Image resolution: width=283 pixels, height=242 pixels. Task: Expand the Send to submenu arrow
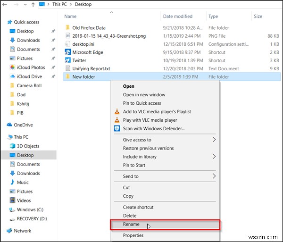coord(214,176)
